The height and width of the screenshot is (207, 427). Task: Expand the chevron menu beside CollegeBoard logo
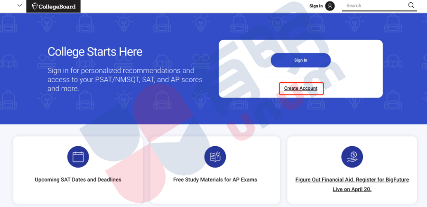pos(19,6)
